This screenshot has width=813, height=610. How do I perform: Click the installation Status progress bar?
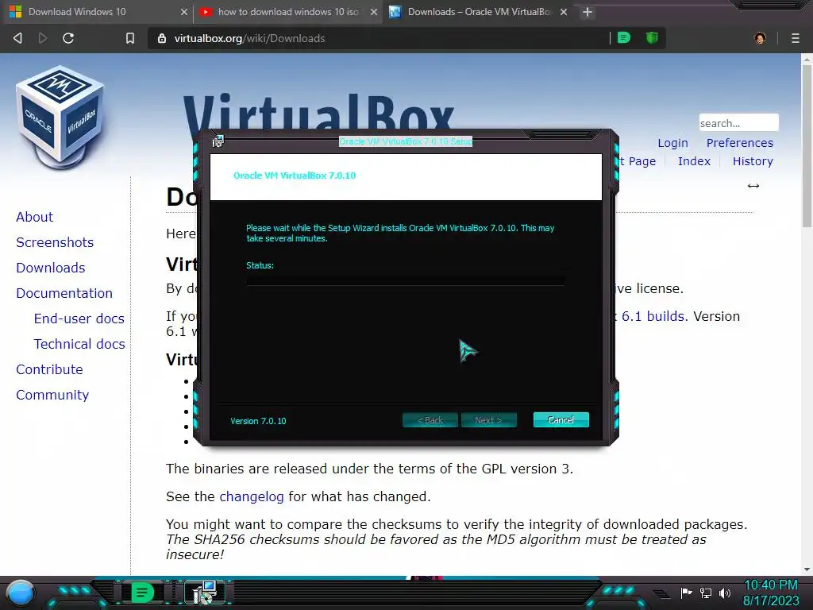point(406,280)
